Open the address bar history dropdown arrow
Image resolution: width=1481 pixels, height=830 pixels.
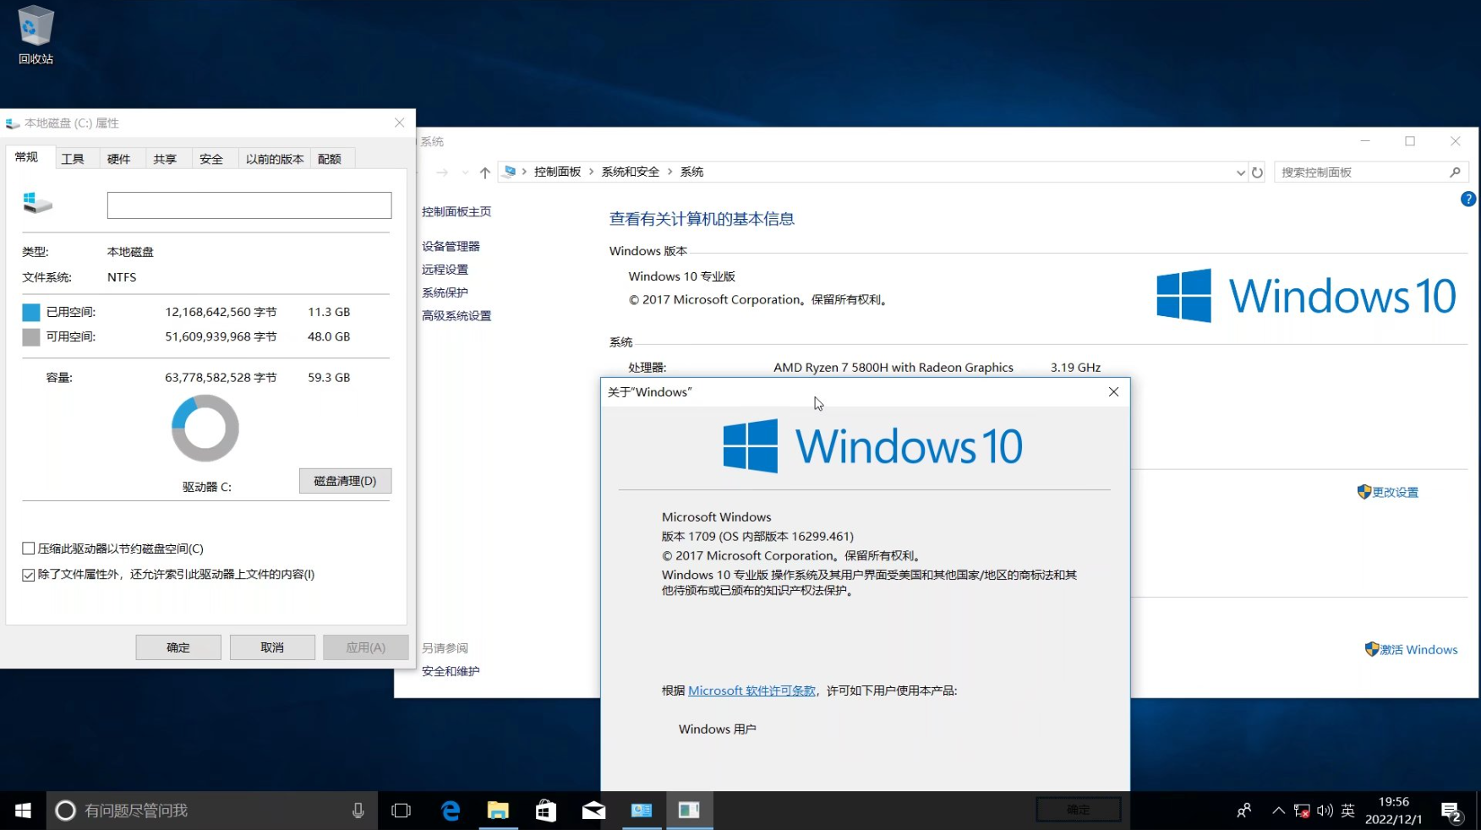pos(1239,172)
